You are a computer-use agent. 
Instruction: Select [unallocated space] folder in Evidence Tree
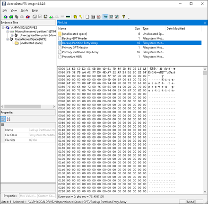pos(31,43)
